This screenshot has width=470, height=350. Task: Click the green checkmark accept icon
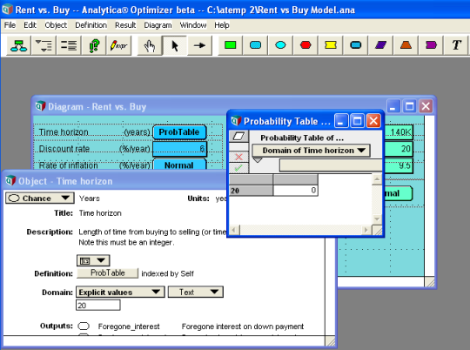[238, 168]
